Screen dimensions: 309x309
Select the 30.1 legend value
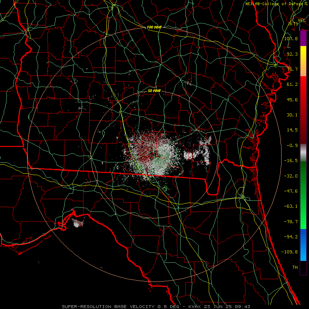292,115
